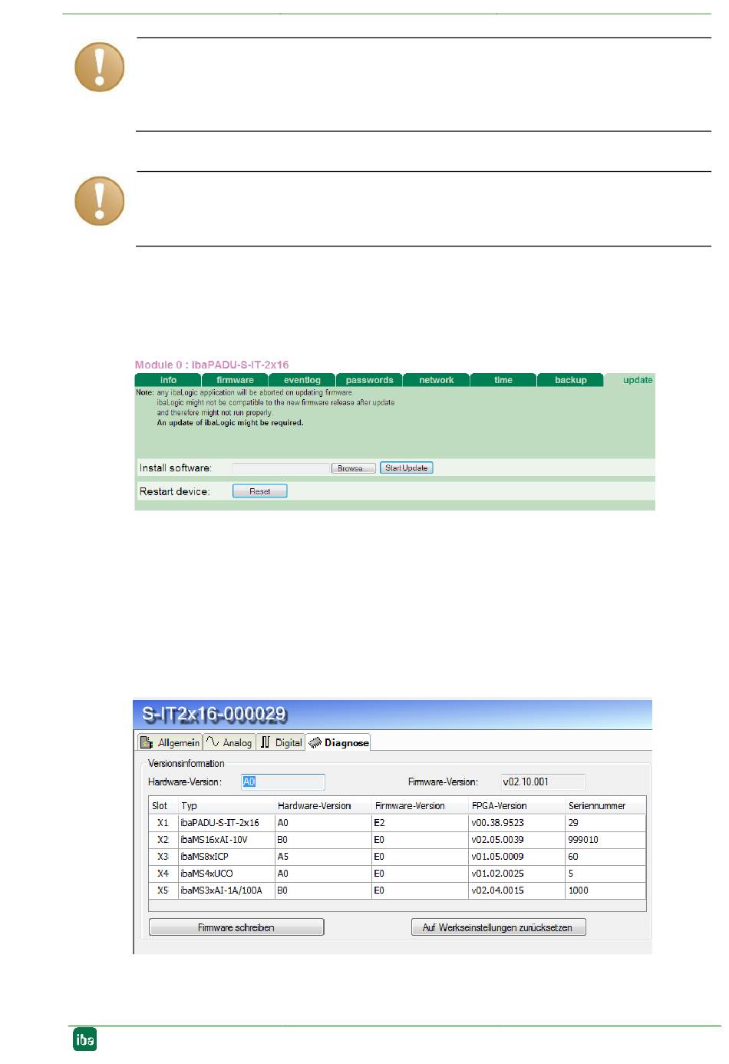Click FPGA version v02.05.0039
729x1064 pixels.
(517, 839)
